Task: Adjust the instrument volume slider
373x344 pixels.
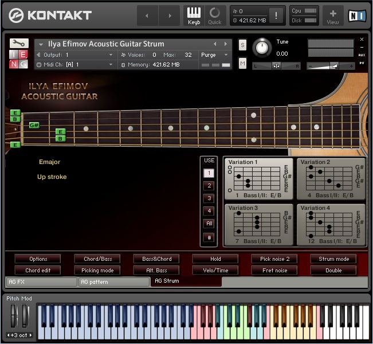Action: (x=331, y=66)
